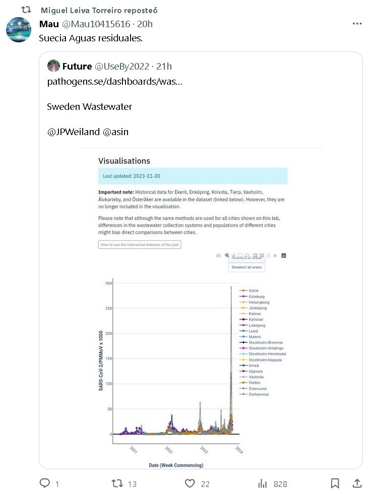Follow the pathogens.se dashboards link
The image size is (373, 494).
[114, 81]
